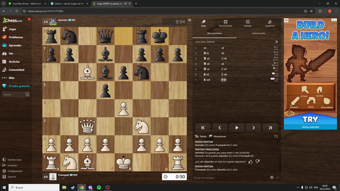
Task: Select black's move c6 in move list
Action: tap(223, 48)
